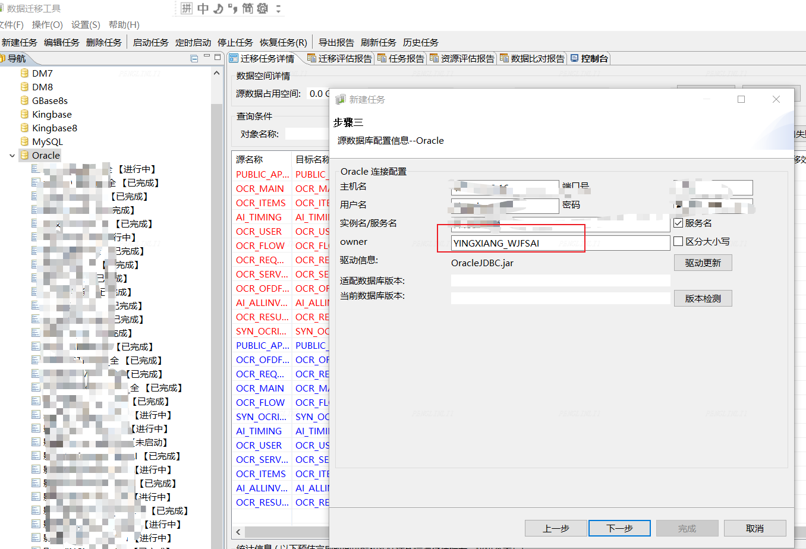Click 删除任务 in the toolbar

[104, 42]
